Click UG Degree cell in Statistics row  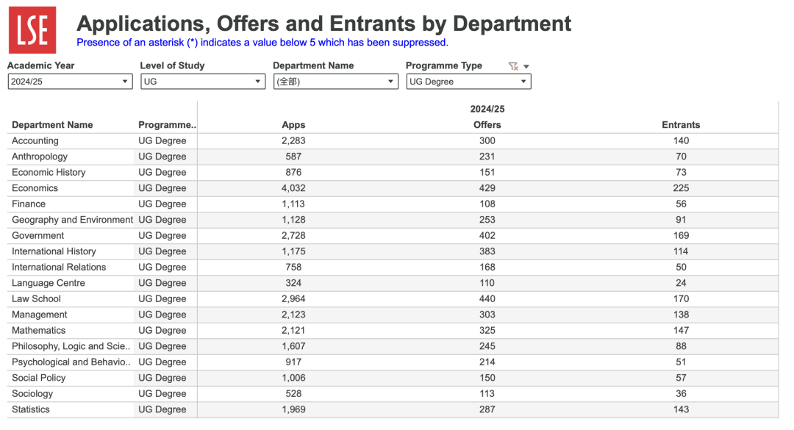coord(162,409)
